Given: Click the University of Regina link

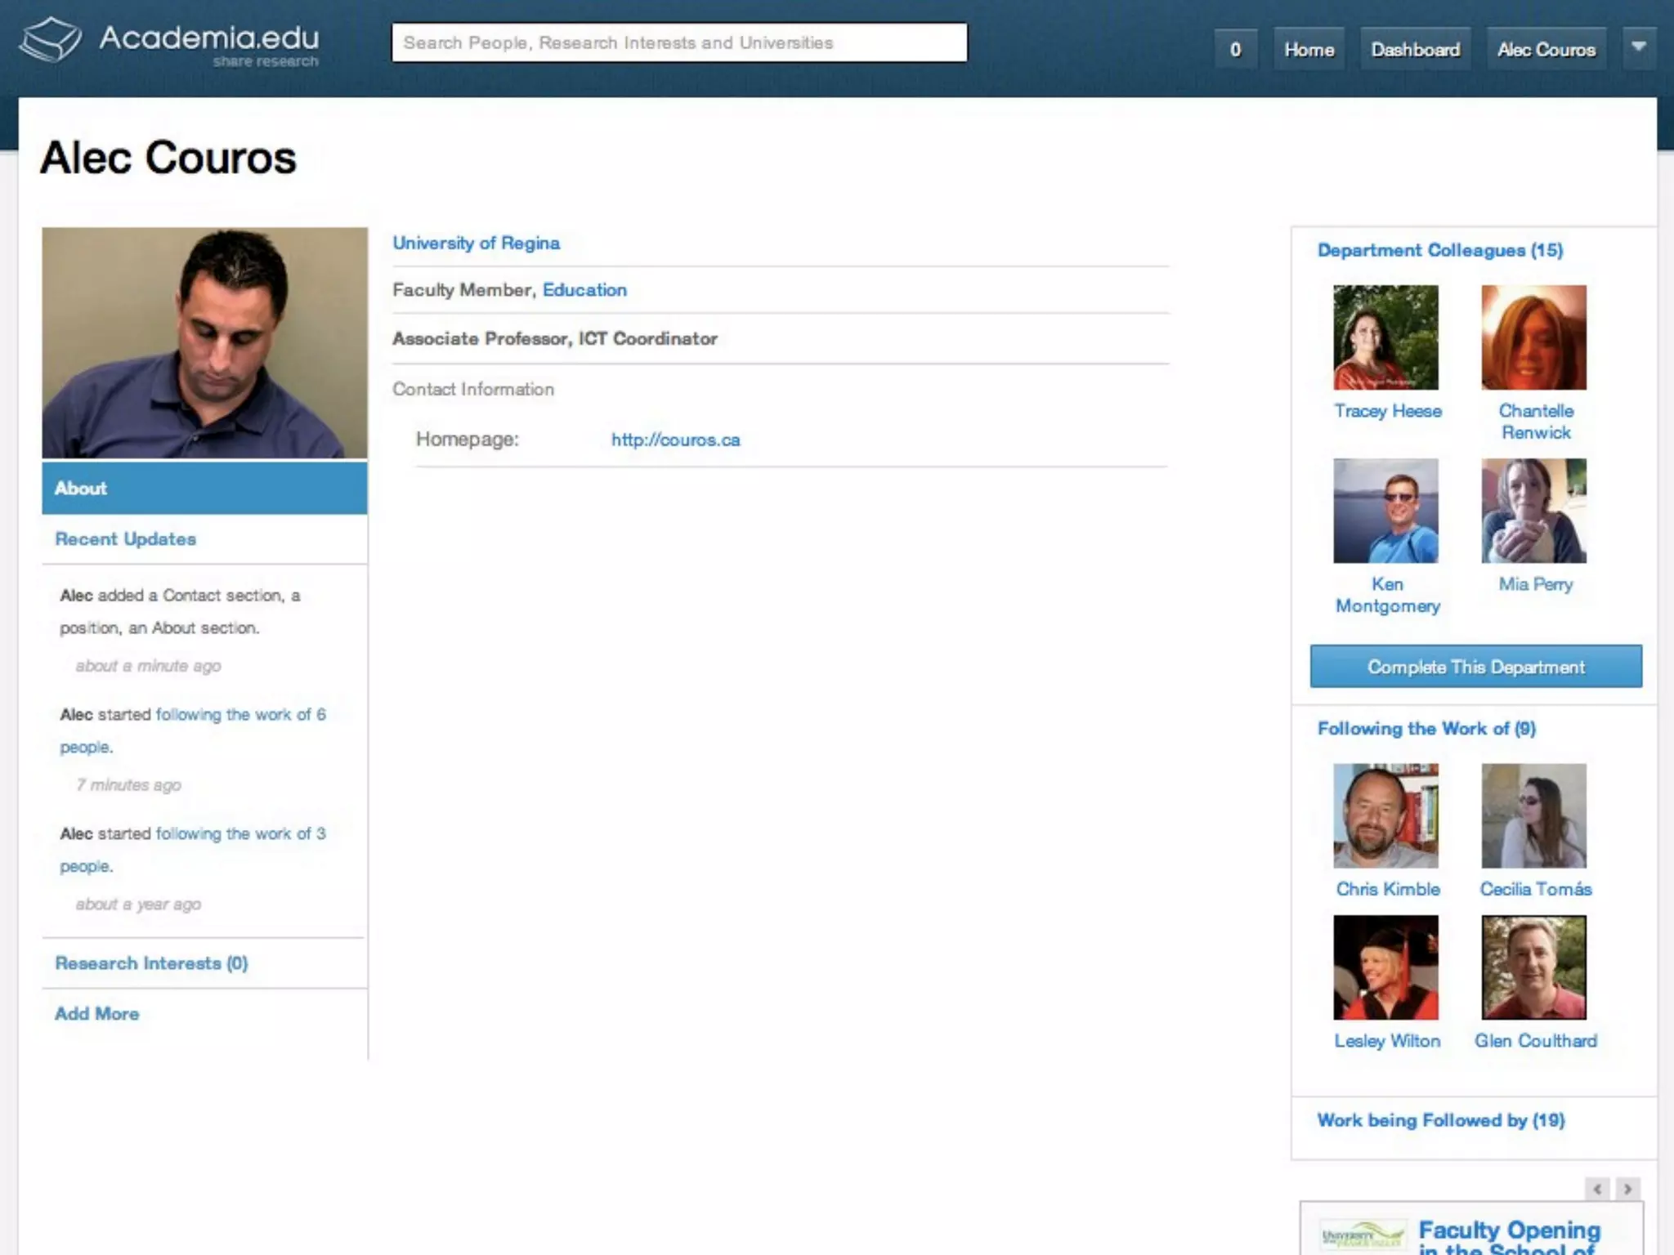Looking at the screenshot, I should pyautogui.click(x=476, y=243).
